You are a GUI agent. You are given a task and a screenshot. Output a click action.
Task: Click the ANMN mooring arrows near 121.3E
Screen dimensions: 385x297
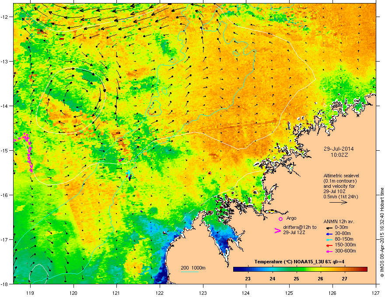(129, 175)
